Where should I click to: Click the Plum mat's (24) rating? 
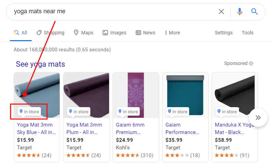84,155
